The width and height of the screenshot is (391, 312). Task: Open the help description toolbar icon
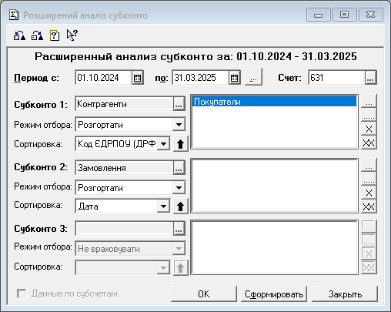[x=55, y=35]
